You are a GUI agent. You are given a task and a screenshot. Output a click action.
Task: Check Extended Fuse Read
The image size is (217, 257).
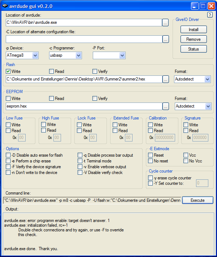pos(115,130)
